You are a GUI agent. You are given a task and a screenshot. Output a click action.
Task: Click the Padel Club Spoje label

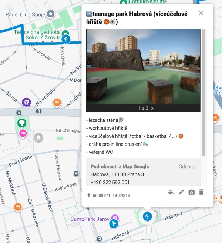(25, 14)
